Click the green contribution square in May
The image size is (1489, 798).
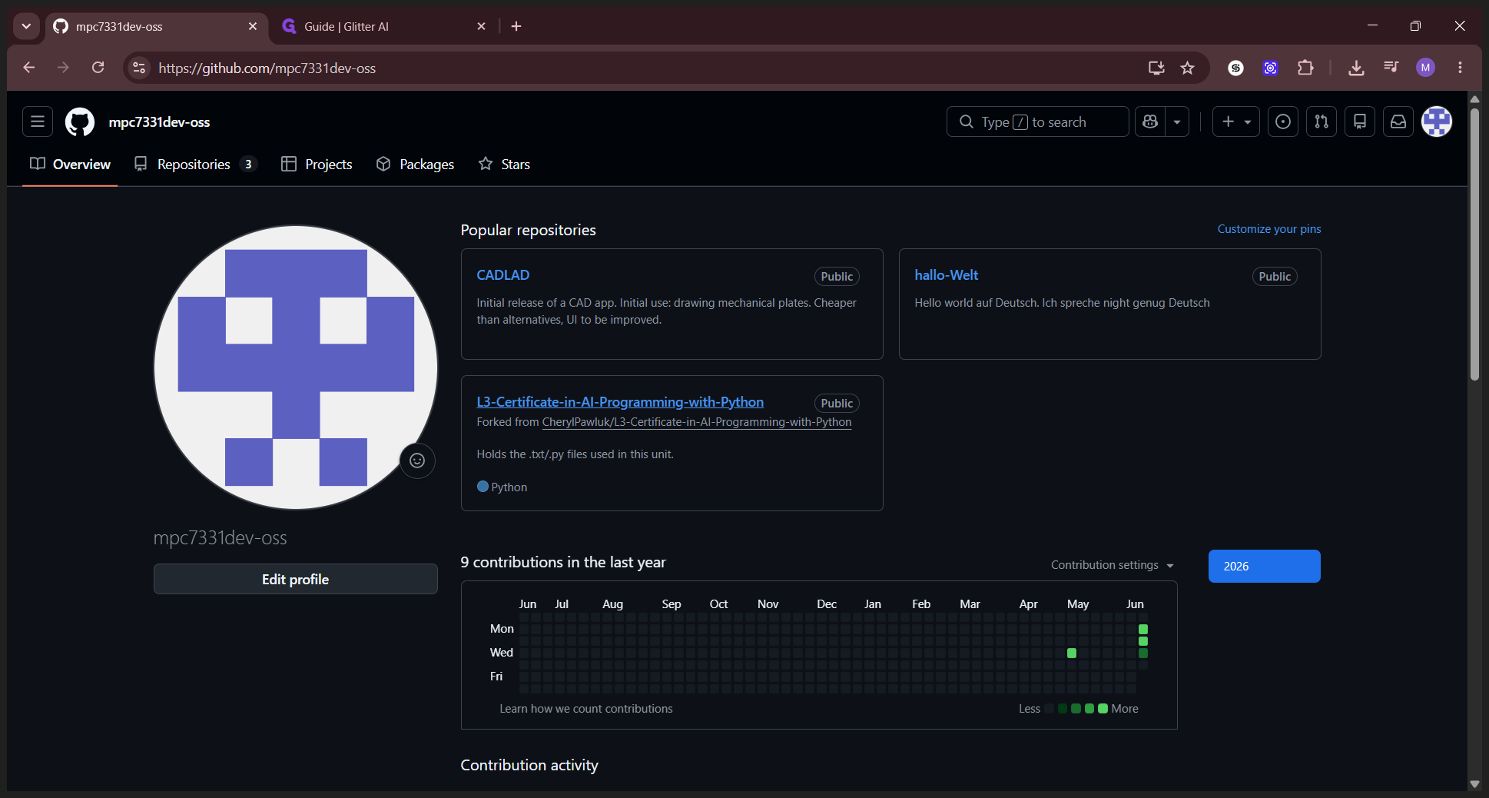pos(1072,653)
